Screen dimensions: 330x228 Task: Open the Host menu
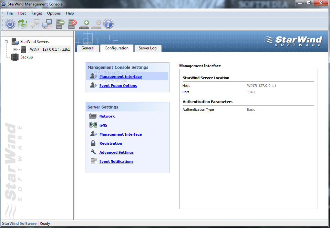[22, 13]
